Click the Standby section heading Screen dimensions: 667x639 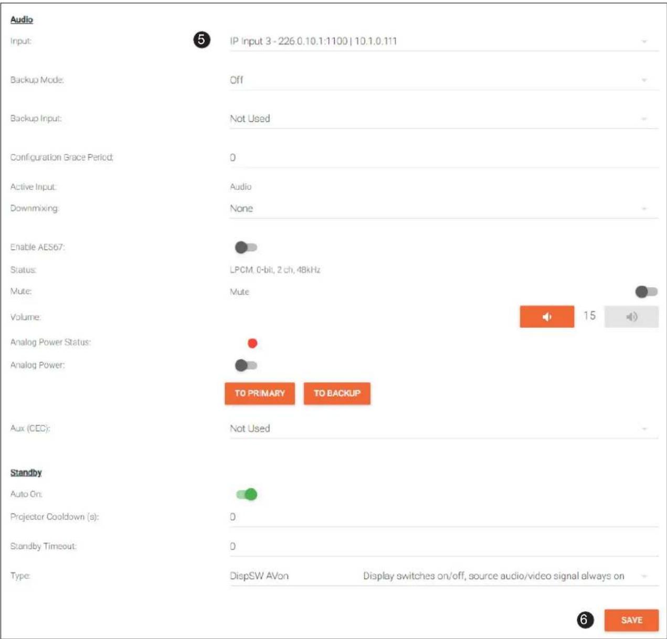26,473
